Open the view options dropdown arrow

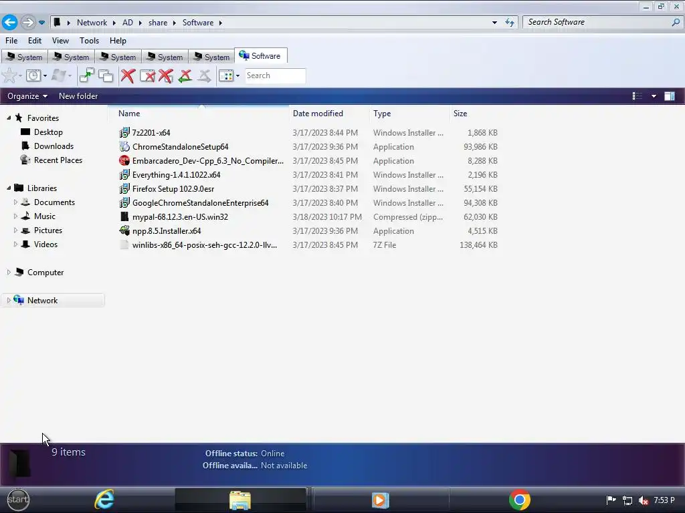coord(654,96)
